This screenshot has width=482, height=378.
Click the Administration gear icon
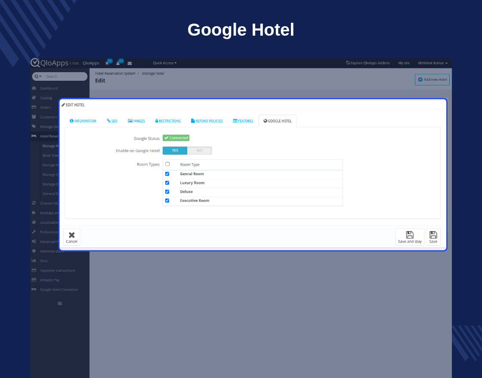point(34,251)
